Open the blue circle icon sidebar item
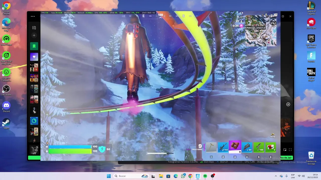The height and width of the screenshot is (180, 321). tap(34, 121)
